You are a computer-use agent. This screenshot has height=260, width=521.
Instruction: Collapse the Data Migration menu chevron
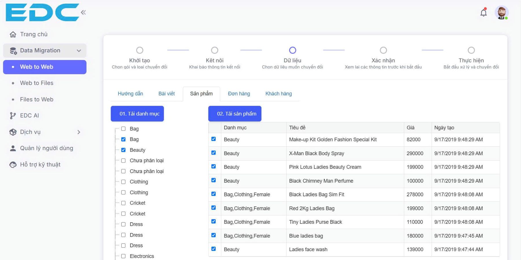79,51
